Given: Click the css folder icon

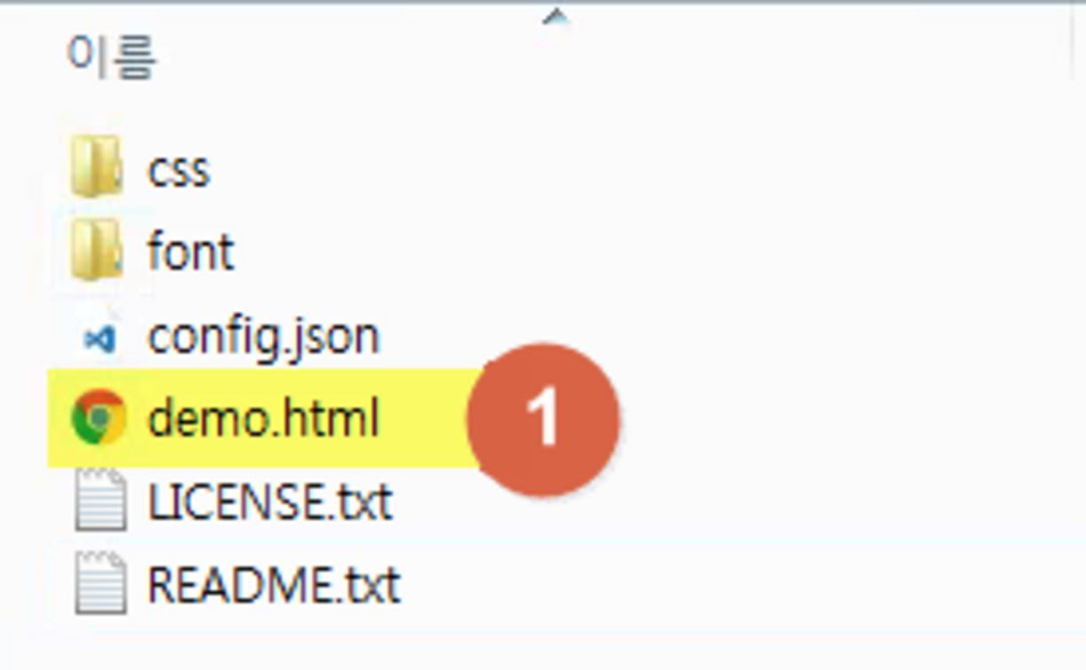Looking at the screenshot, I should pos(96,166).
